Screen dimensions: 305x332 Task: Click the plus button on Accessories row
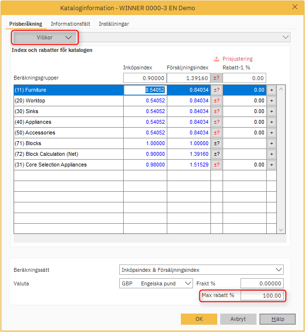[x=271, y=133]
